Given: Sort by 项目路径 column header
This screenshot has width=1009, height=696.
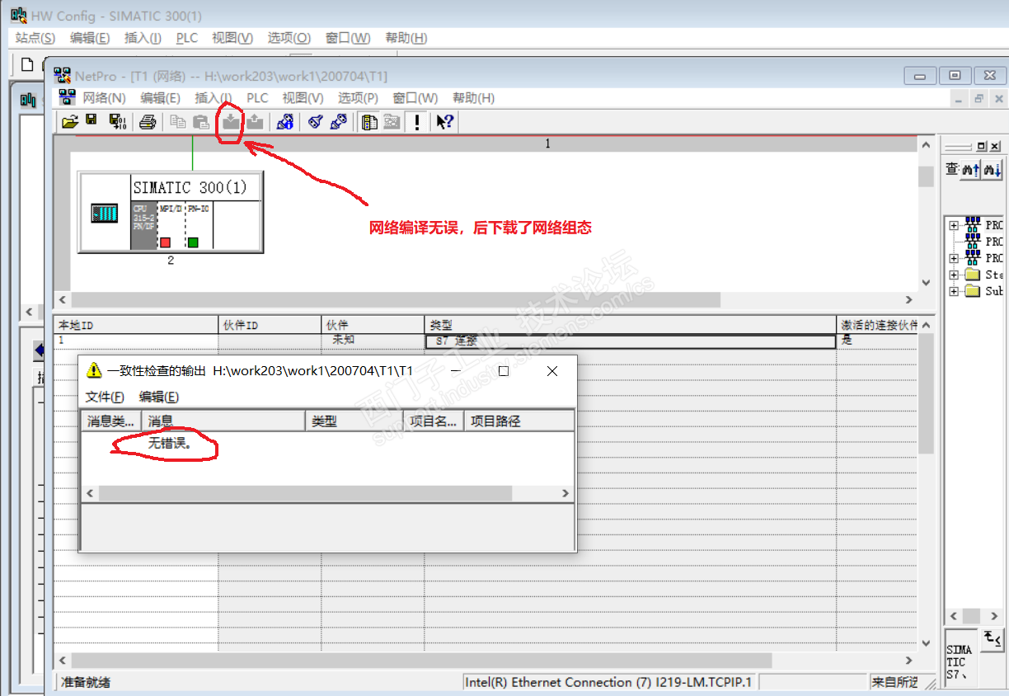Looking at the screenshot, I should coord(519,421).
